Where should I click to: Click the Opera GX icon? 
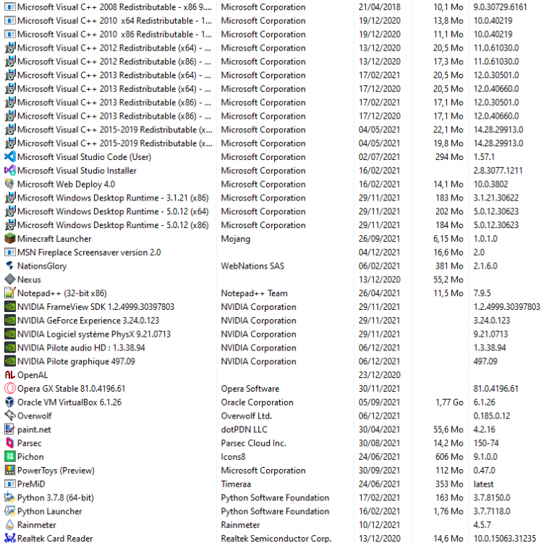coord(9,389)
